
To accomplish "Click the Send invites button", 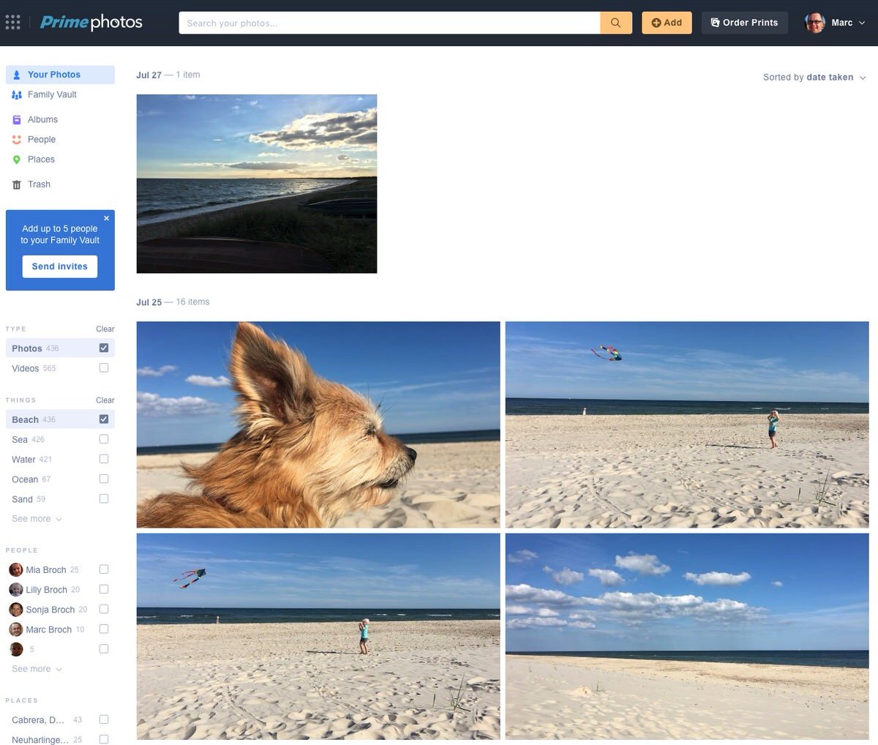I will [59, 266].
